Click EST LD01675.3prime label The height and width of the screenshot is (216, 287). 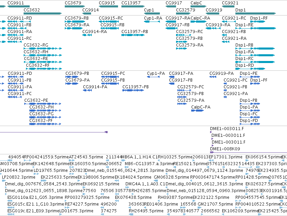coord(76,211)
